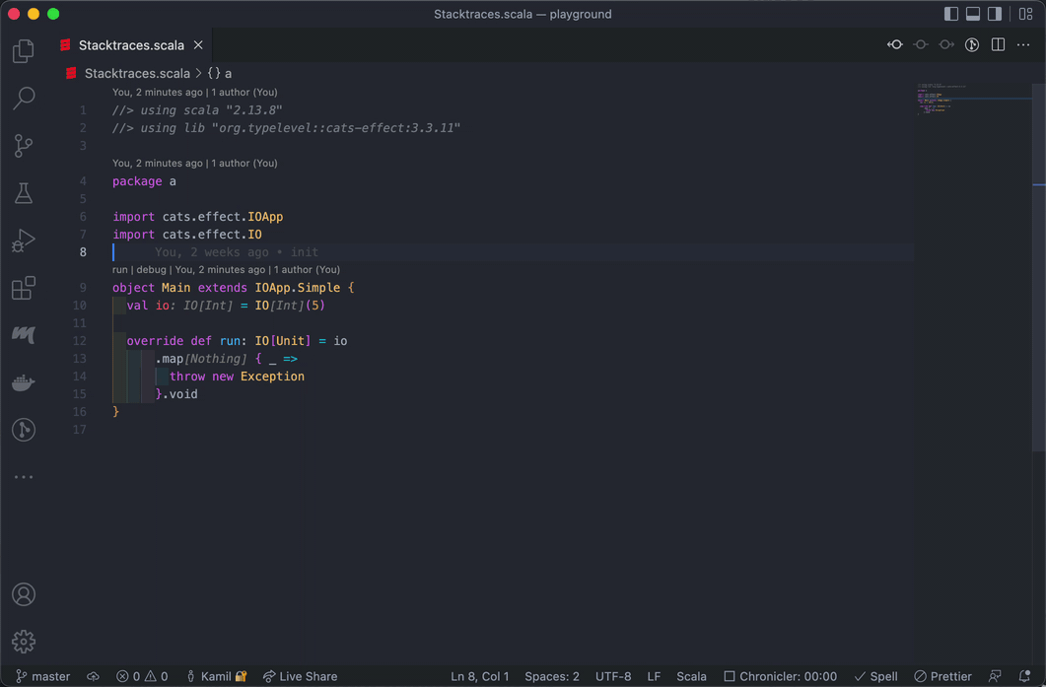The image size is (1046, 687).
Task: Open the Run and Debug view
Action: tap(24, 240)
